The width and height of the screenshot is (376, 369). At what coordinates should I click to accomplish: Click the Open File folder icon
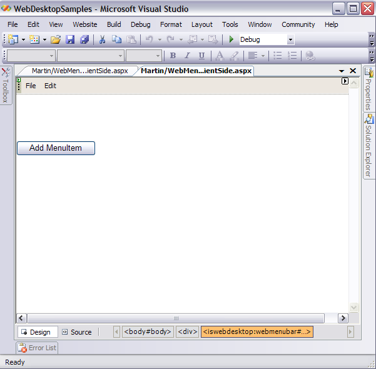point(56,39)
